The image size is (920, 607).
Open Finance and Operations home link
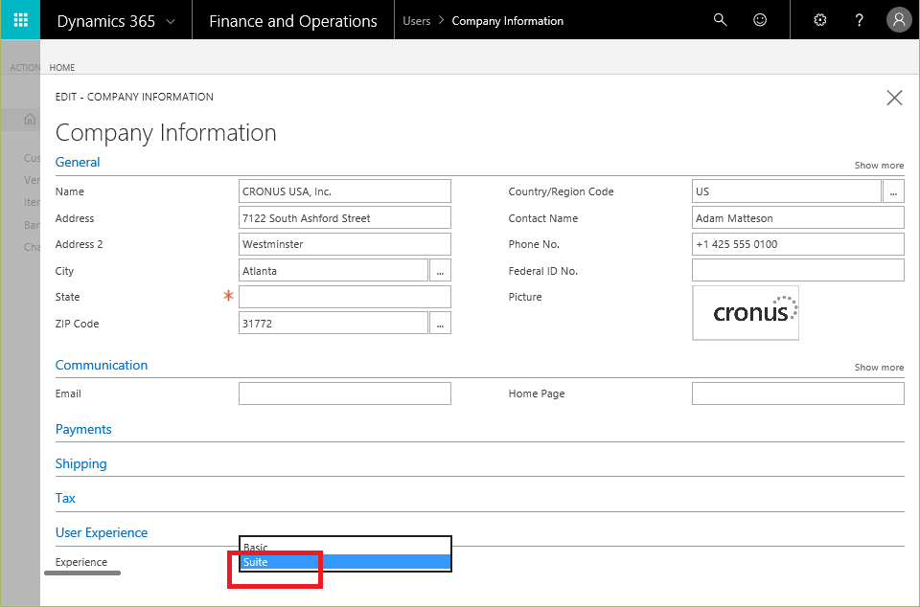click(x=293, y=21)
